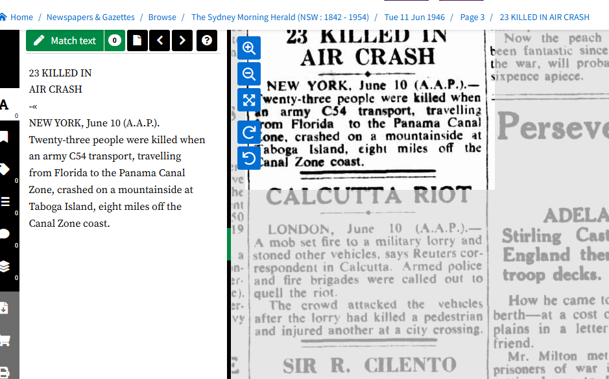
Task: Click the download icon in sidebar
Action: [5, 308]
